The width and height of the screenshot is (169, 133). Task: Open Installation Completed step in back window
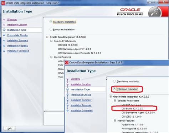(x=18, y=51)
